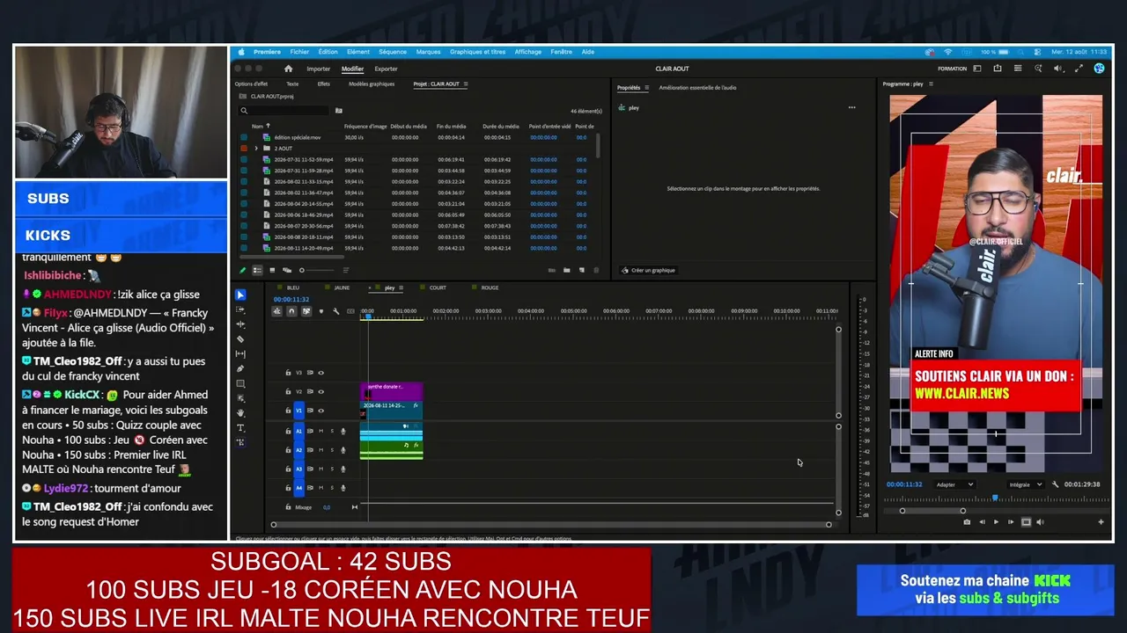The height and width of the screenshot is (633, 1127).
Task: Open the Intégrale playback resolution dropdown
Action: coord(1026,484)
